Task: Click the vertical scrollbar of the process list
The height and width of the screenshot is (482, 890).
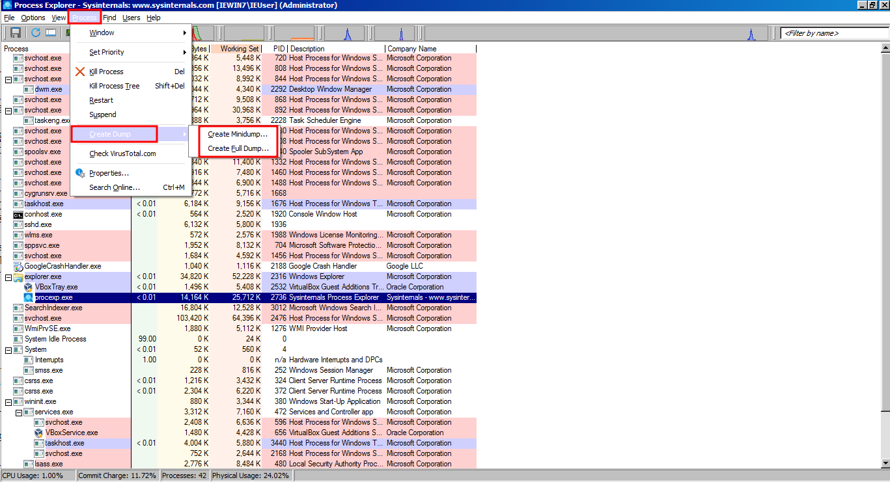Action: [885, 256]
